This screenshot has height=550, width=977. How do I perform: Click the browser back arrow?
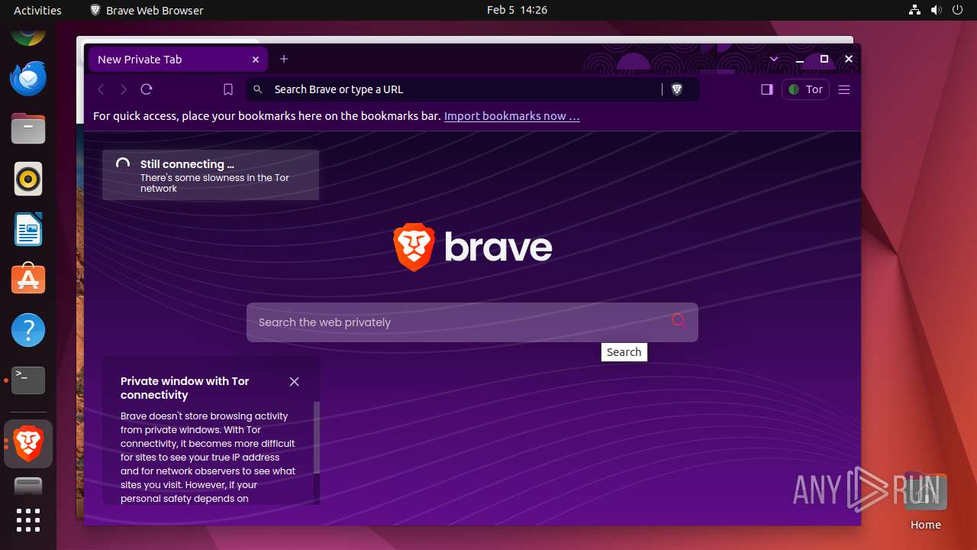tap(101, 89)
